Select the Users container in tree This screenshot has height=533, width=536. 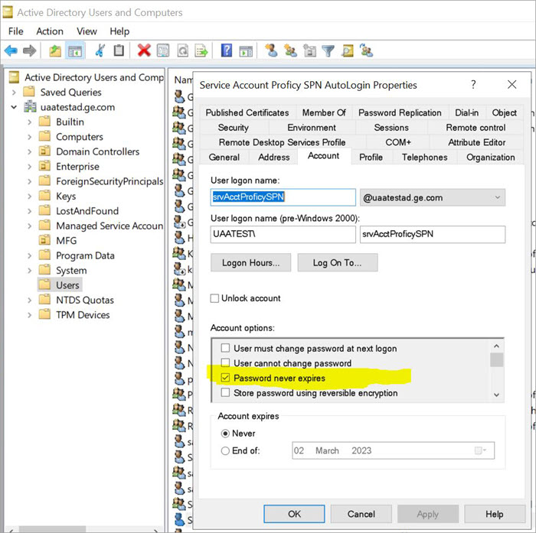coord(67,285)
